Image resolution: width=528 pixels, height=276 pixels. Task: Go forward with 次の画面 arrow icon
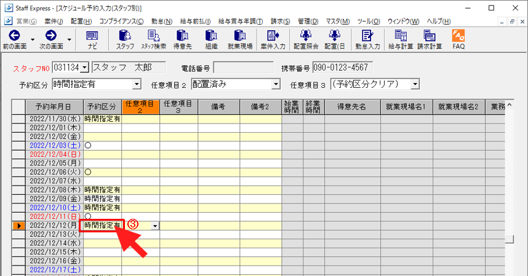[51, 35]
